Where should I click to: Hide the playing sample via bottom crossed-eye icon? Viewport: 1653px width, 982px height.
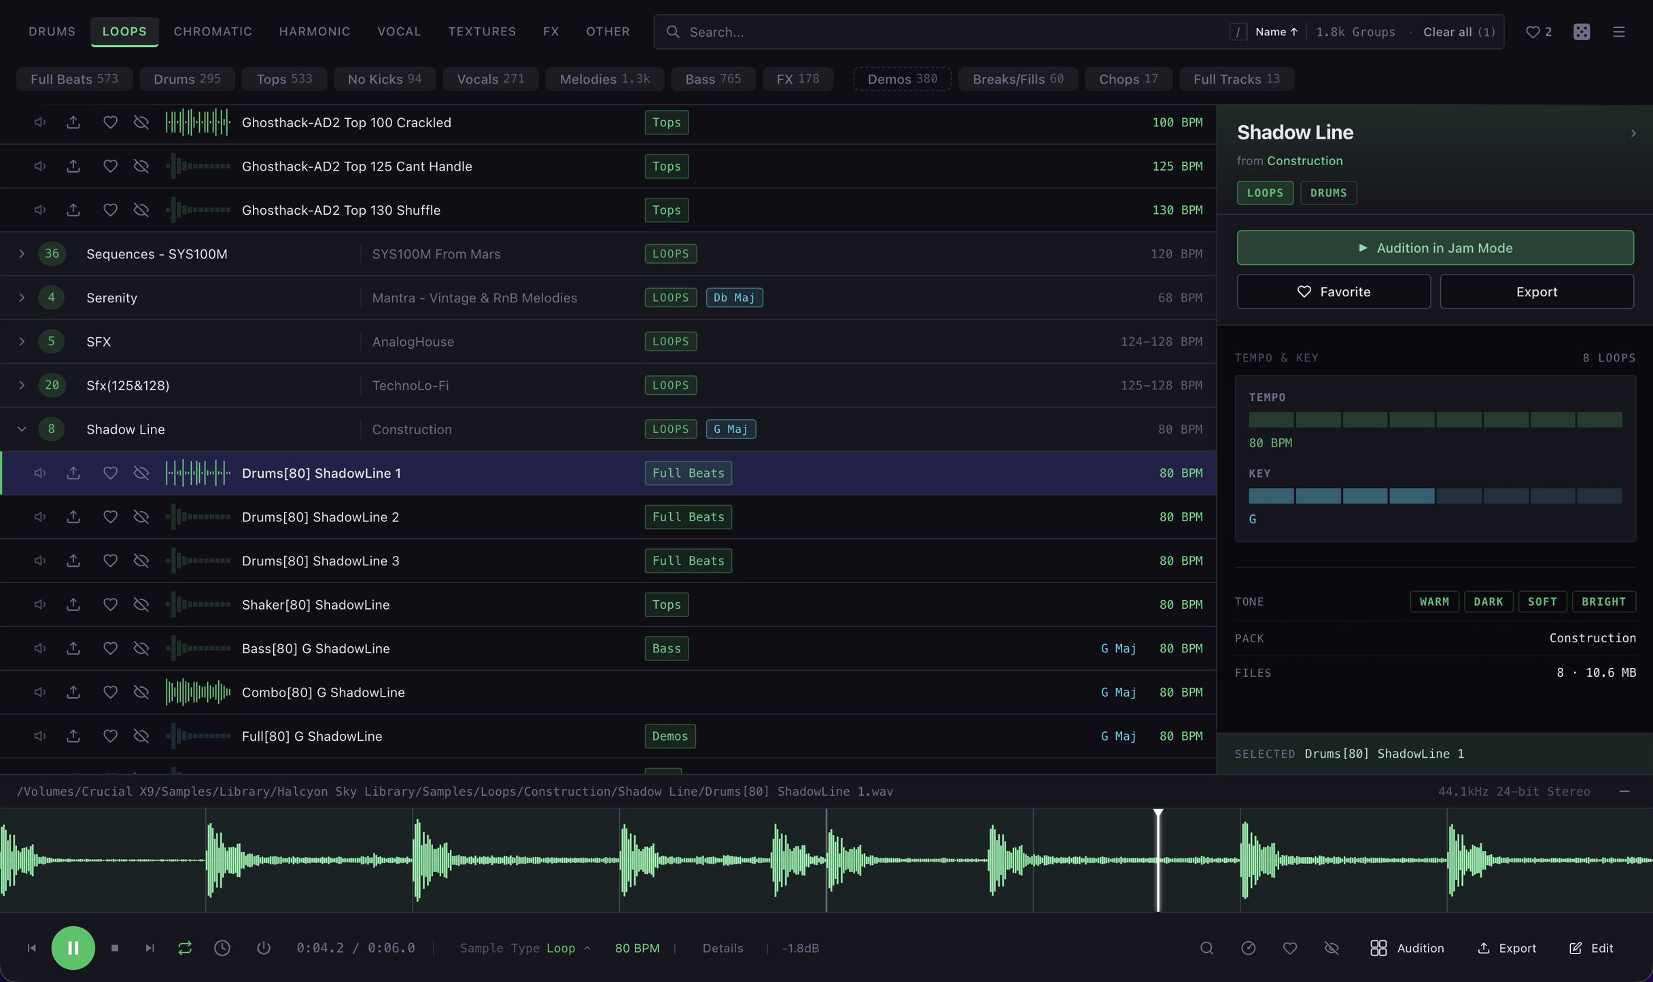tap(1332, 948)
